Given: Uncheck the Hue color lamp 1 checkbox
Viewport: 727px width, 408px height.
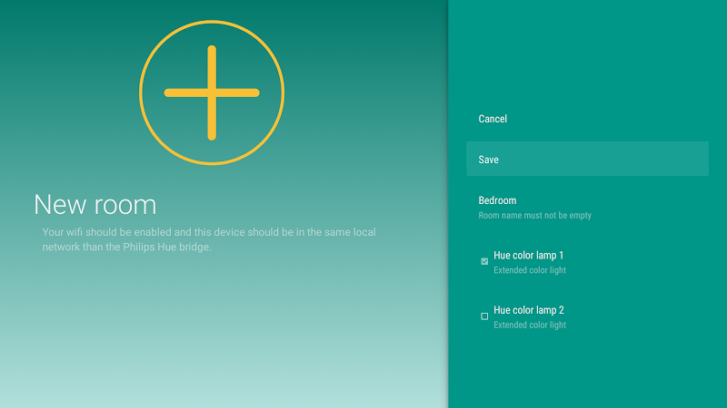Looking at the screenshot, I should point(484,261).
